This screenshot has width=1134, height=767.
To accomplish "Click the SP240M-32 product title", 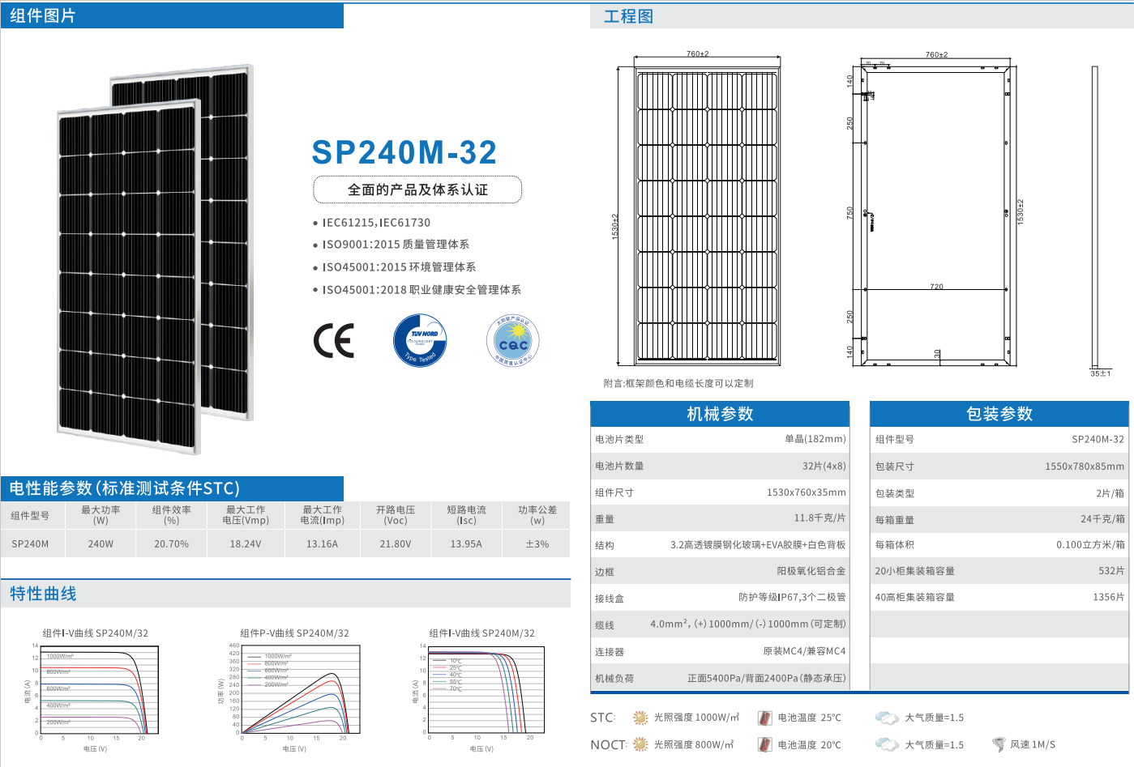I will click(404, 152).
